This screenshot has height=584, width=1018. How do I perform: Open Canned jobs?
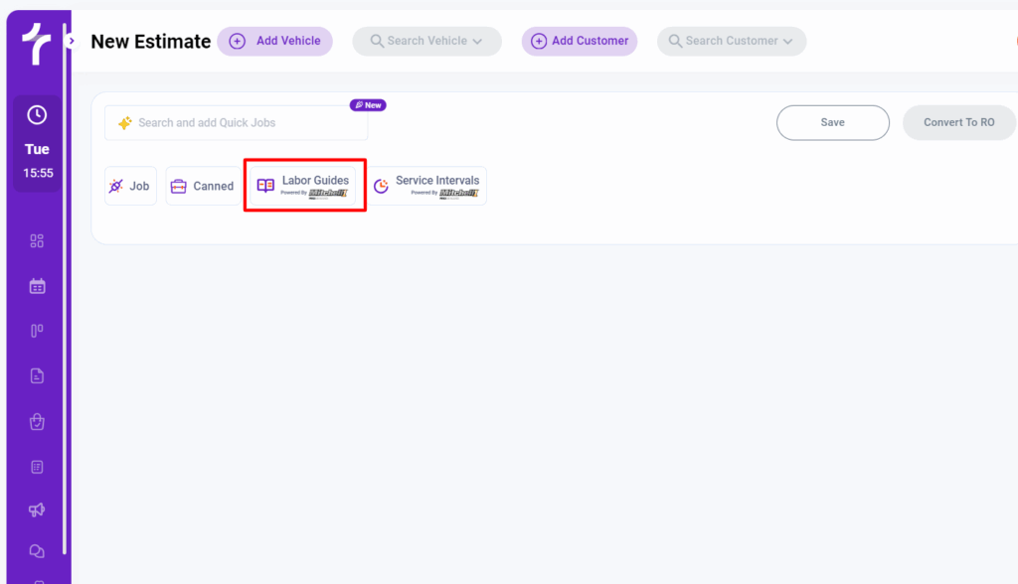[203, 186]
